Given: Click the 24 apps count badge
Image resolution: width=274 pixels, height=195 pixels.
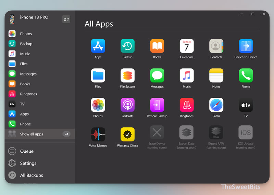Looking at the screenshot, I should pyautogui.click(x=66, y=134).
